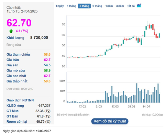Click the Giao dịch NĐTNN heading
Viewport: 165px width, 133px height.
[20, 100]
